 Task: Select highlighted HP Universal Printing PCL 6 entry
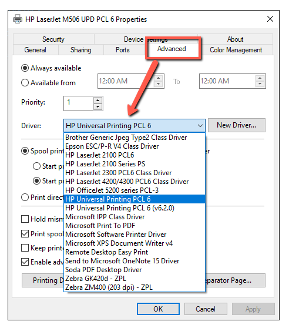[135, 199]
